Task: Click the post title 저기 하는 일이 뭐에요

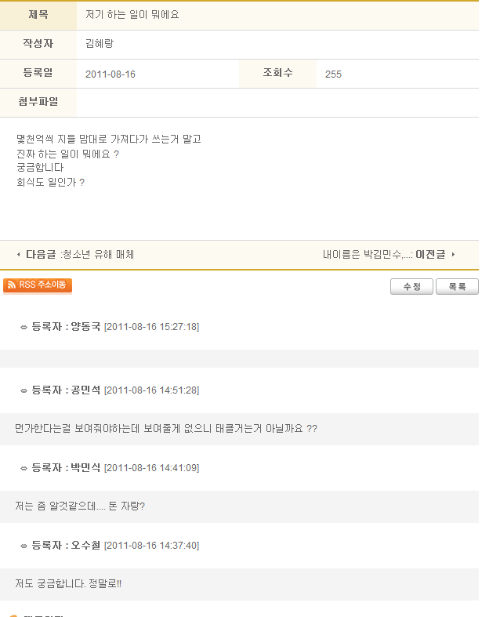Action: (132, 15)
